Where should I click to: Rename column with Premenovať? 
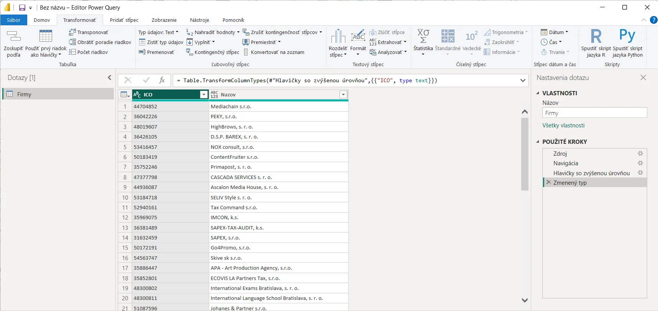coord(156,52)
